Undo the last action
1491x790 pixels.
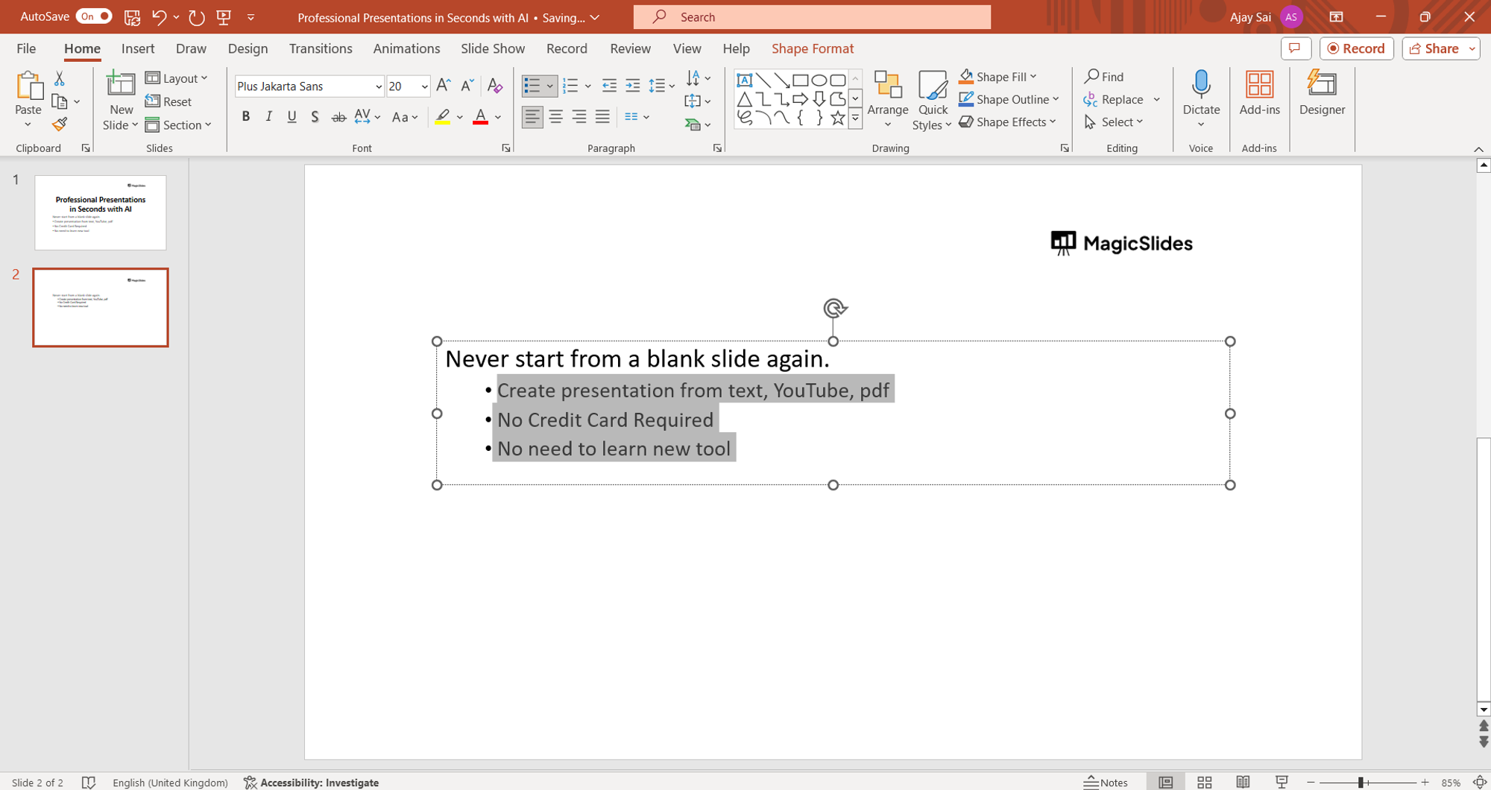click(x=159, y=17)
